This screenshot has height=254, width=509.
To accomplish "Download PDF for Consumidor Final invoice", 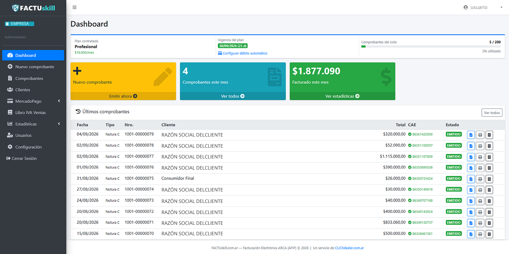I will 471,179.
